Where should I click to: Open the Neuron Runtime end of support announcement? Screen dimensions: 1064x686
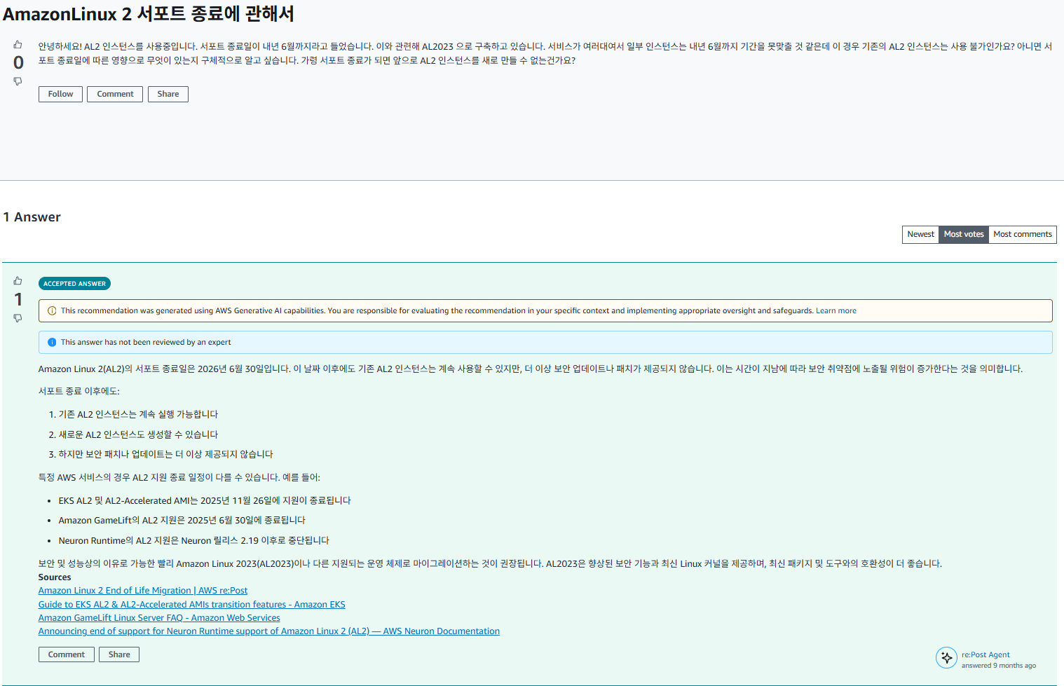point(269,631)
